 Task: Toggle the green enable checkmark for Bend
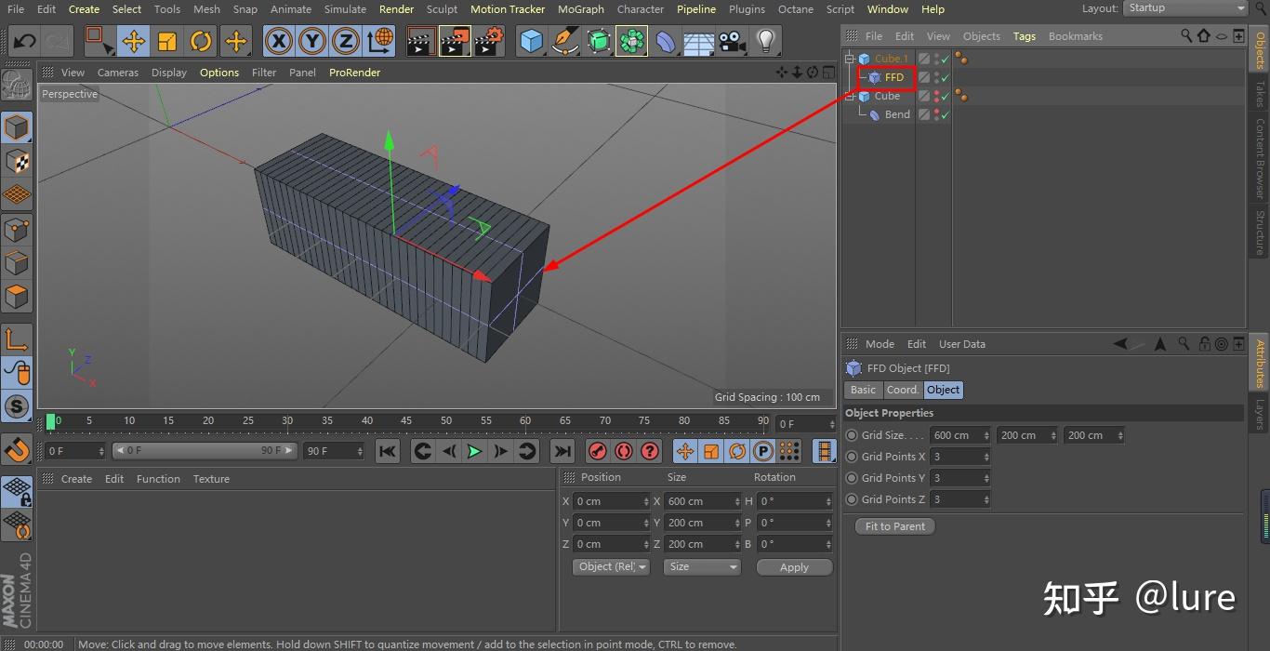(945, 115)
